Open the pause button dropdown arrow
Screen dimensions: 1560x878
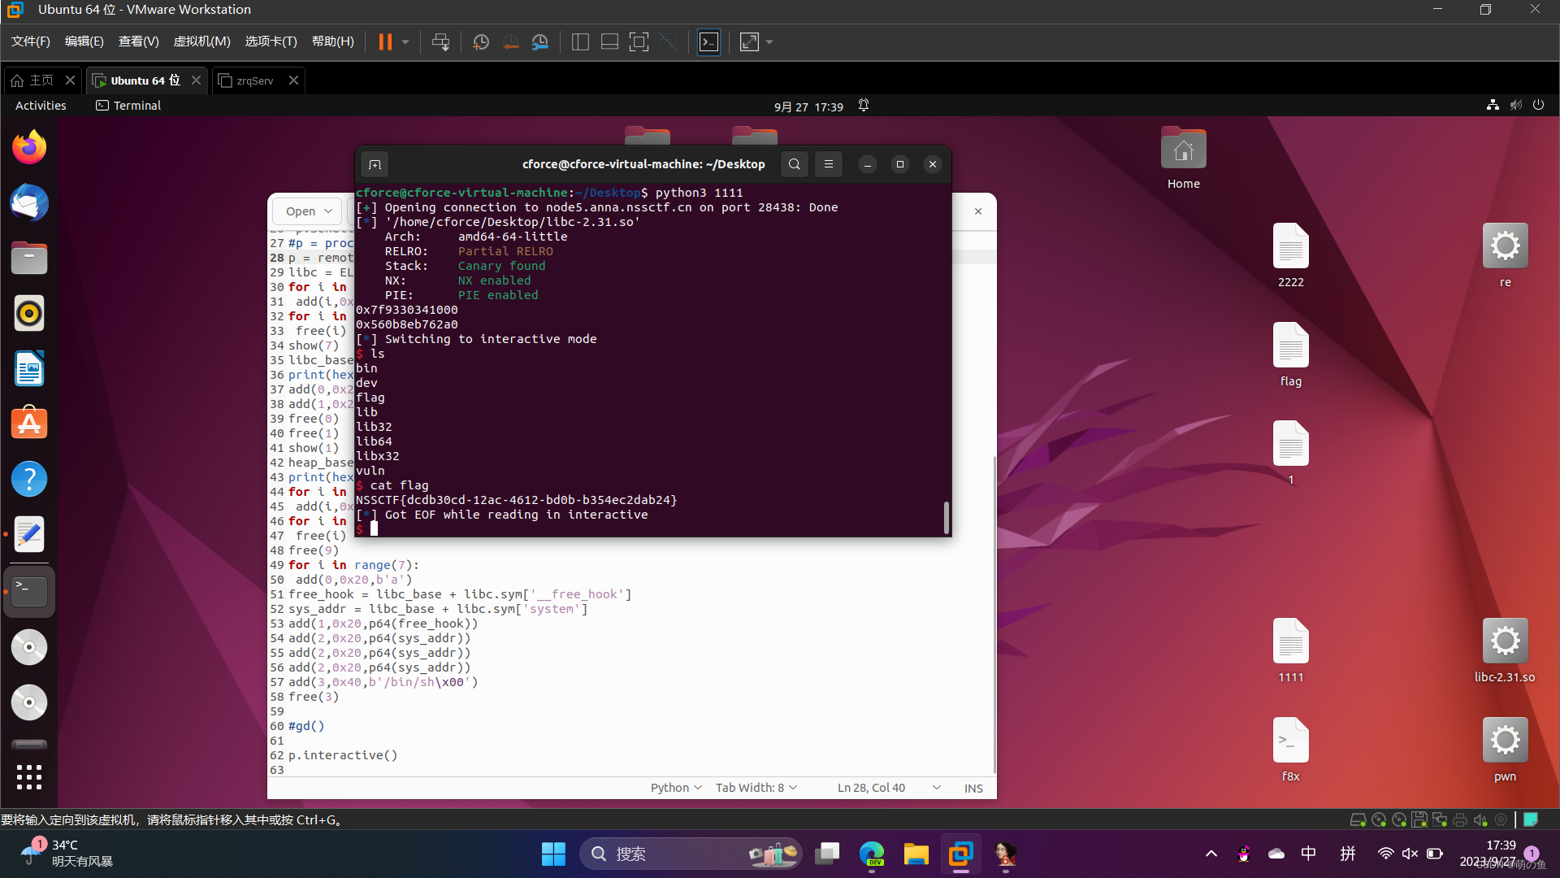(x=405, y=42)
